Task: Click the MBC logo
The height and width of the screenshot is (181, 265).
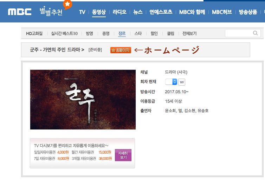Action: tap(20, 12)
